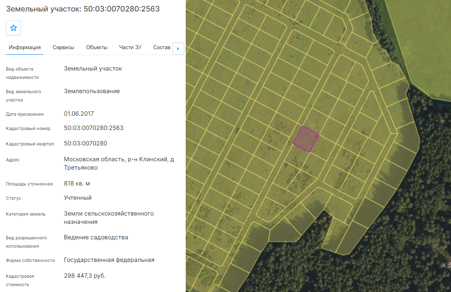Select the purple highlighted parcel on the map
451x292 pixels.
(306, 139)
